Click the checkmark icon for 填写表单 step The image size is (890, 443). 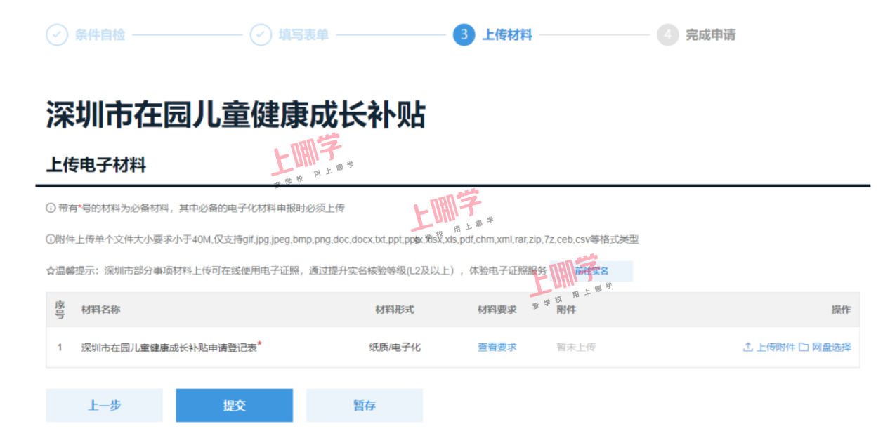(x=261, y=34)
